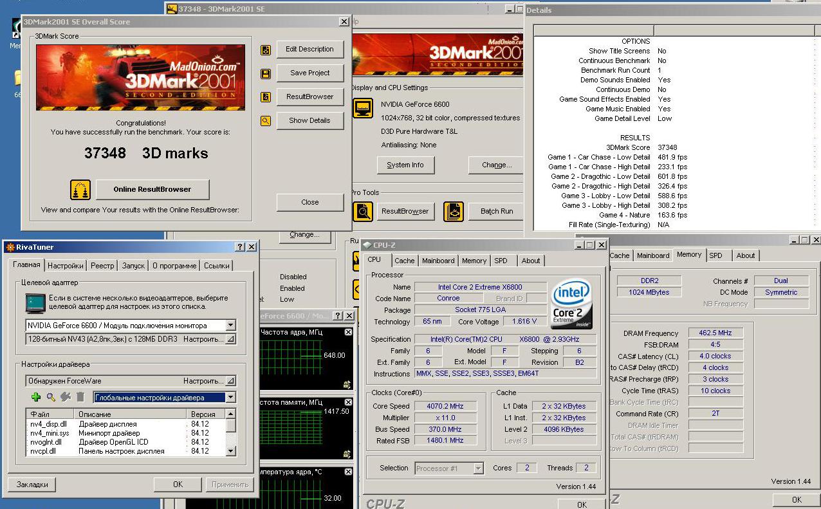Click the Edit Description button
The image size is (821, 509).
tap(310, 50)
